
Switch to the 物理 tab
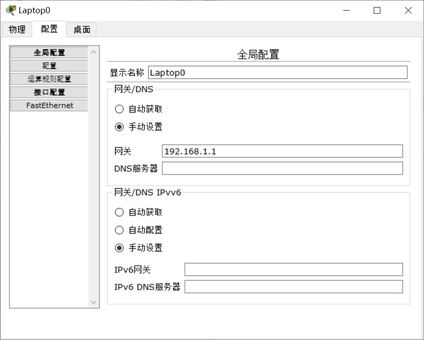click(17, 29)
